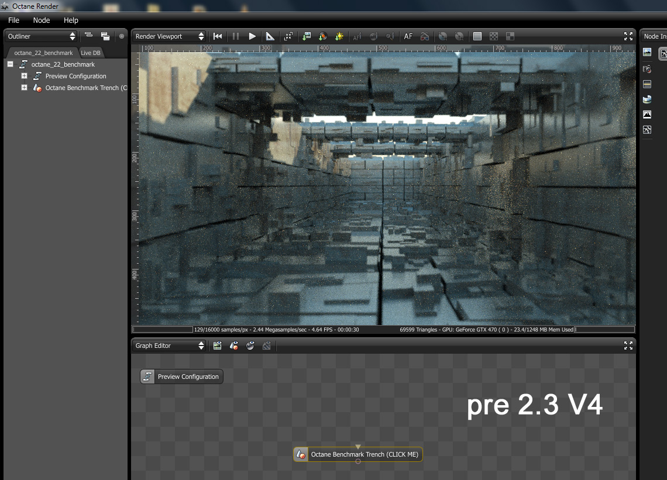Click the viewport resize-to-fit arrows icon

(288, 37)
